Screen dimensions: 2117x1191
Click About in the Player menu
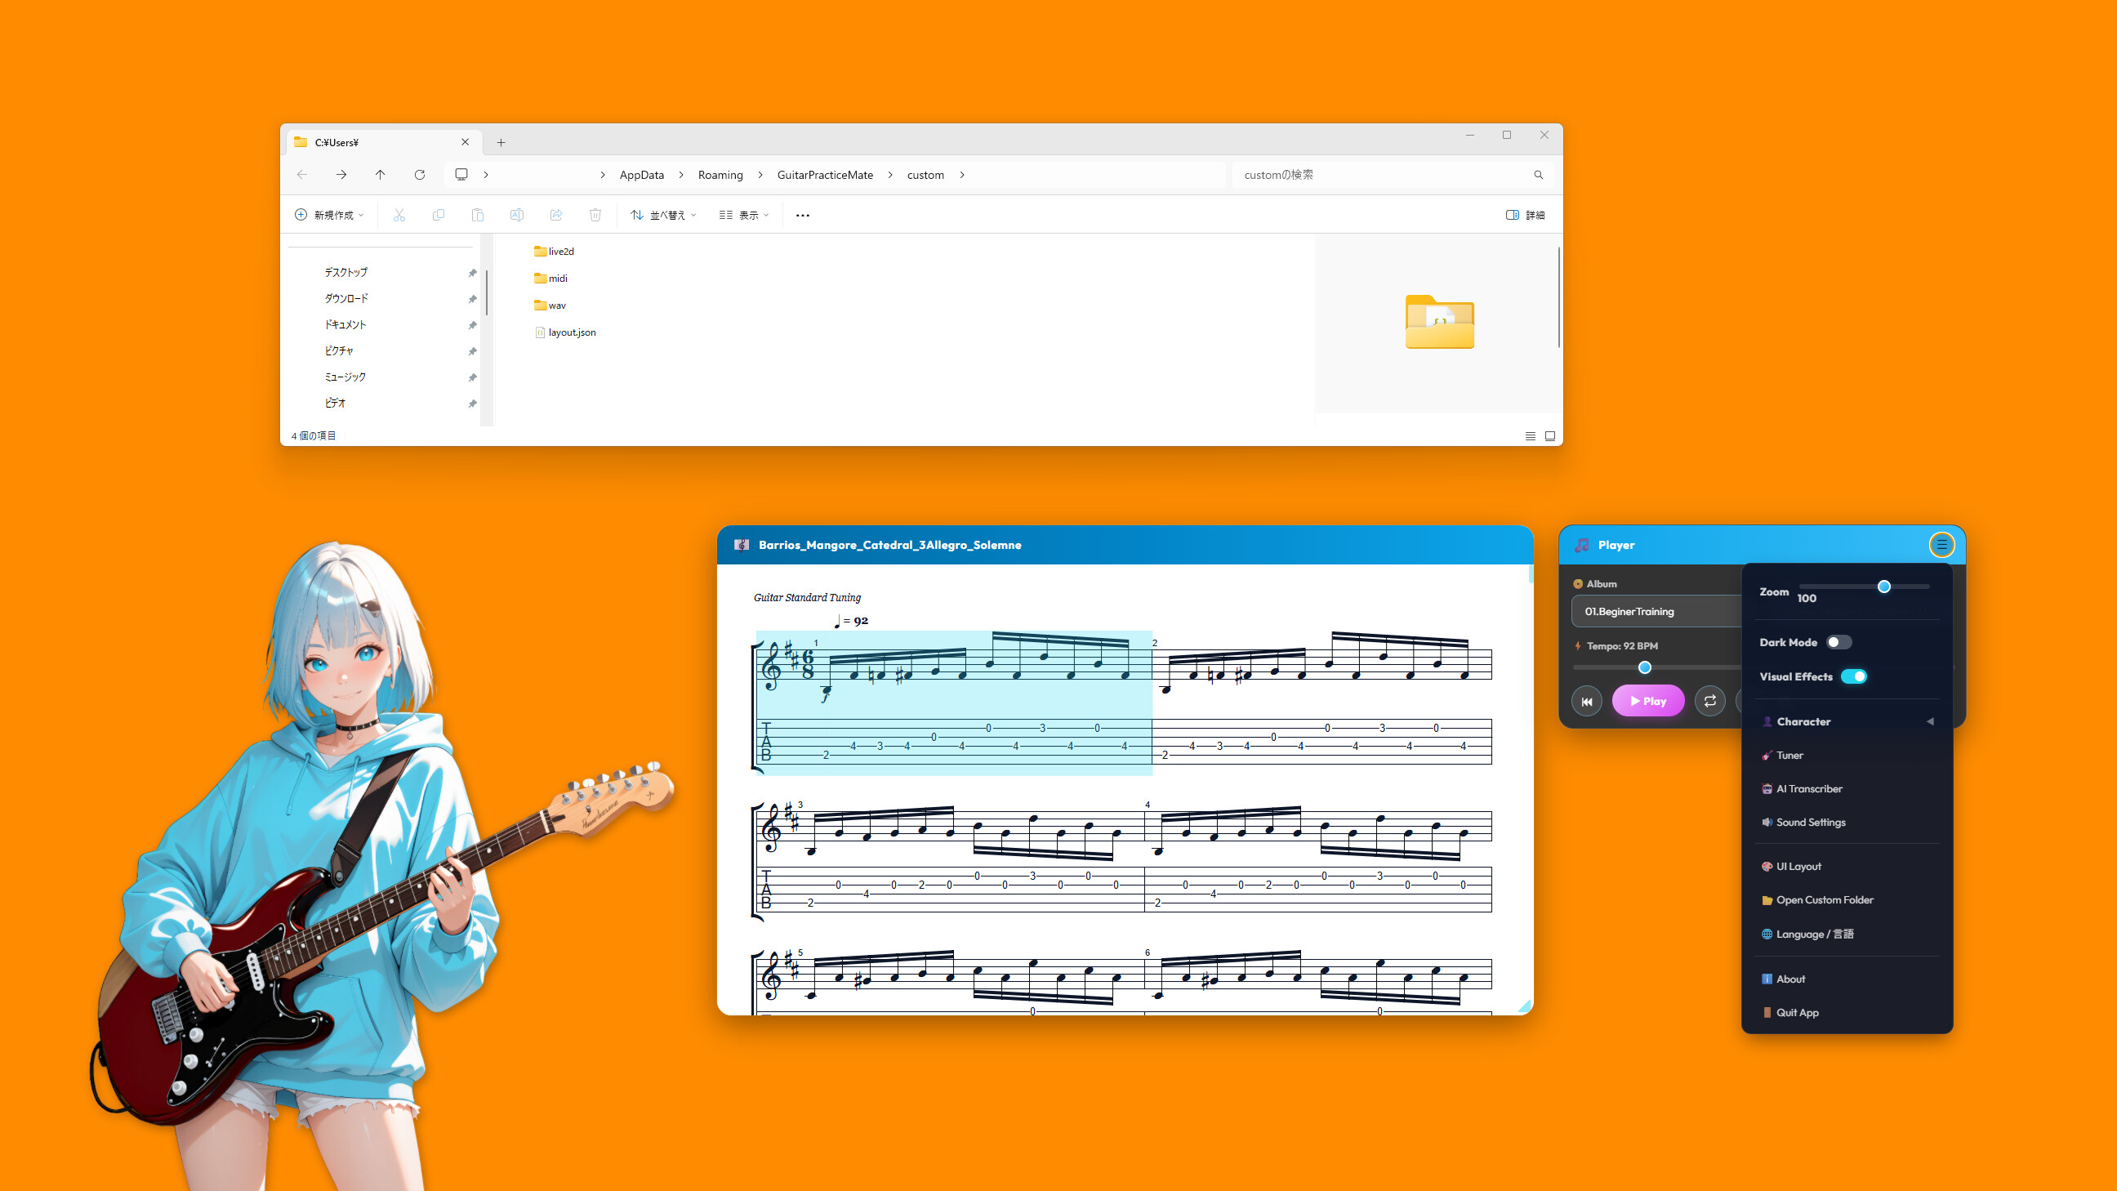pos(1847,979)
